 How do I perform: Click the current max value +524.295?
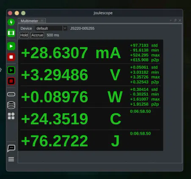(x=139, y=55)
